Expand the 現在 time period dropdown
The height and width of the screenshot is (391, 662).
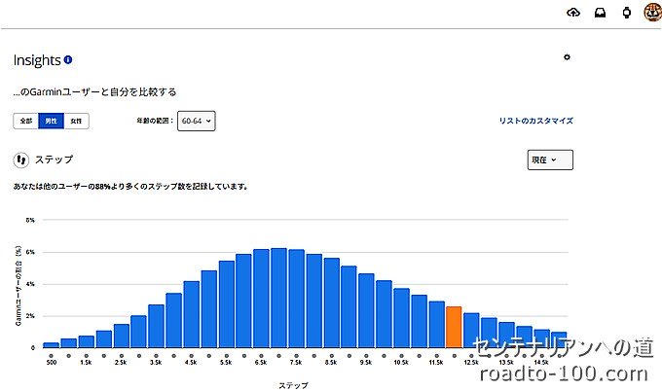coord(549,160)
